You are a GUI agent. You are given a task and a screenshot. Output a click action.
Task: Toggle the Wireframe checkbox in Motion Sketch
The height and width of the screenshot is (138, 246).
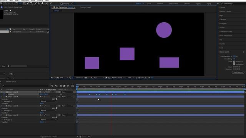pyautogui.click(x=234, y=62)
